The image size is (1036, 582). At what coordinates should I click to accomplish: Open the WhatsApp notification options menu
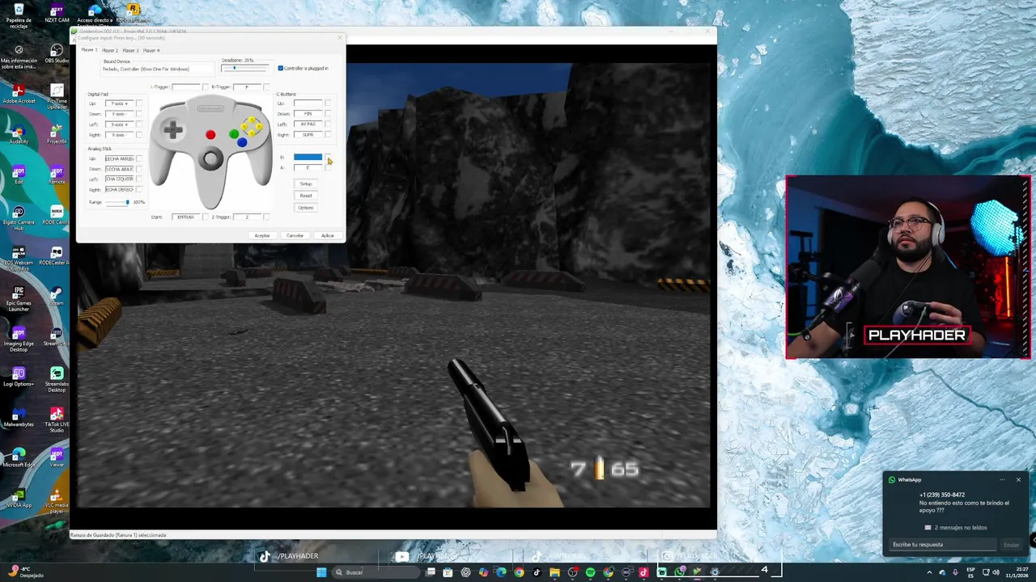1002,479
